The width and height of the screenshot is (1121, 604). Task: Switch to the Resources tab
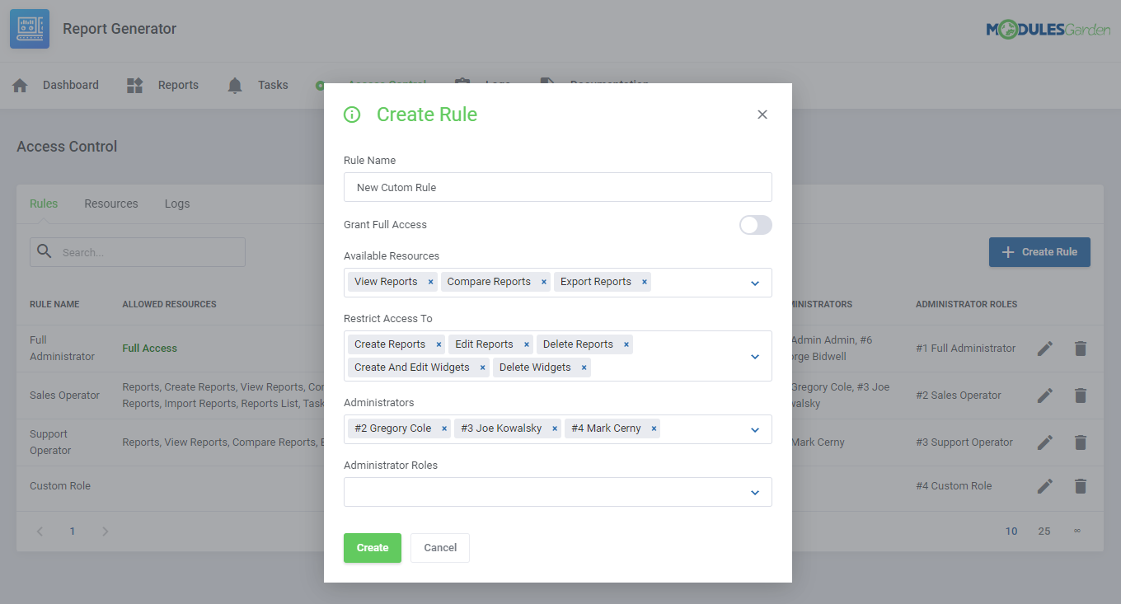point(111,204)
